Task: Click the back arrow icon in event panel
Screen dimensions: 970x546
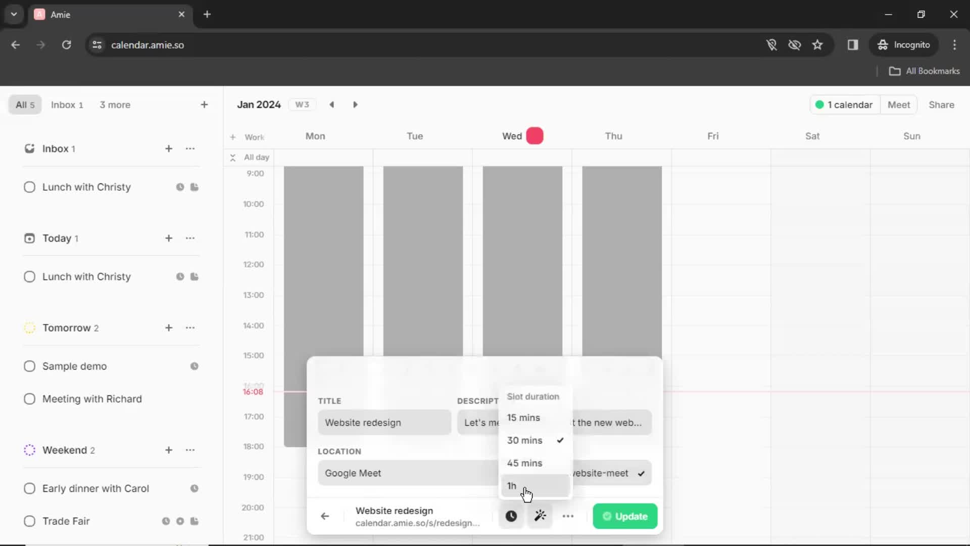Action: click(324, 516)
